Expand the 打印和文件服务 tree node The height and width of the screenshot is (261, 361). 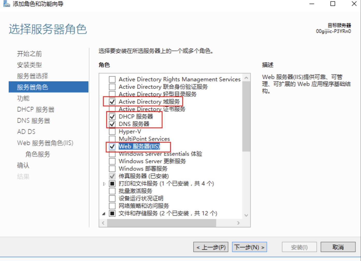(x=104, y=184)
